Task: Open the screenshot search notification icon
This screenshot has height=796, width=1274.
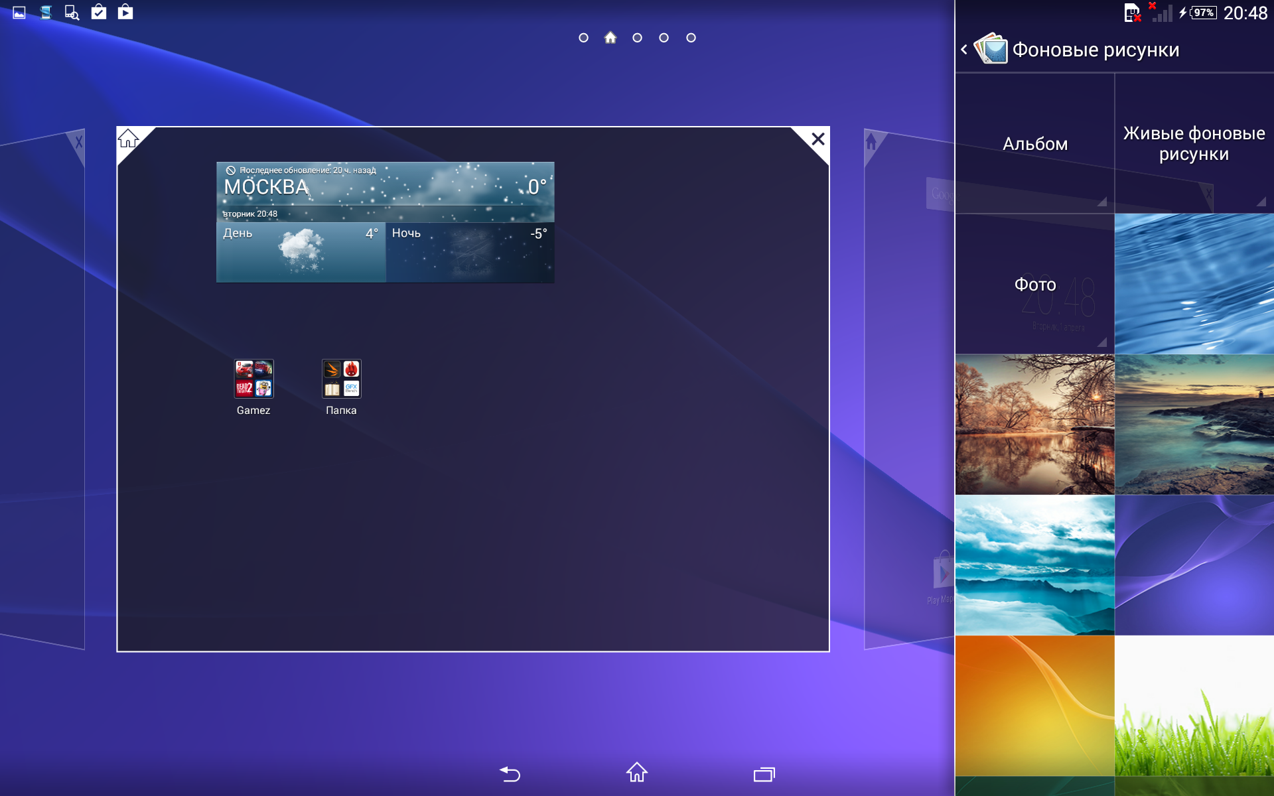Action: [x=72, y=13]
